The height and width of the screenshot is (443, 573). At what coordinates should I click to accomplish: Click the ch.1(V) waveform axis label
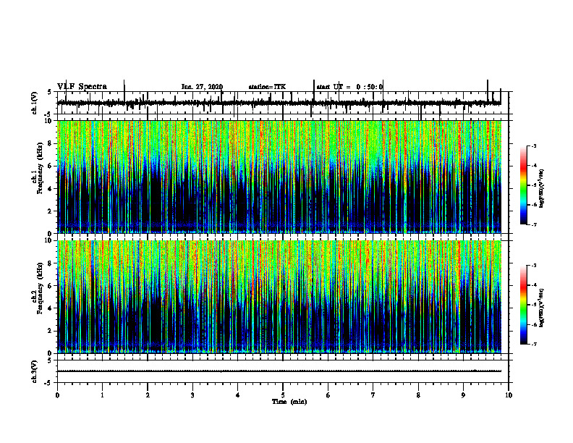[35, 103]
